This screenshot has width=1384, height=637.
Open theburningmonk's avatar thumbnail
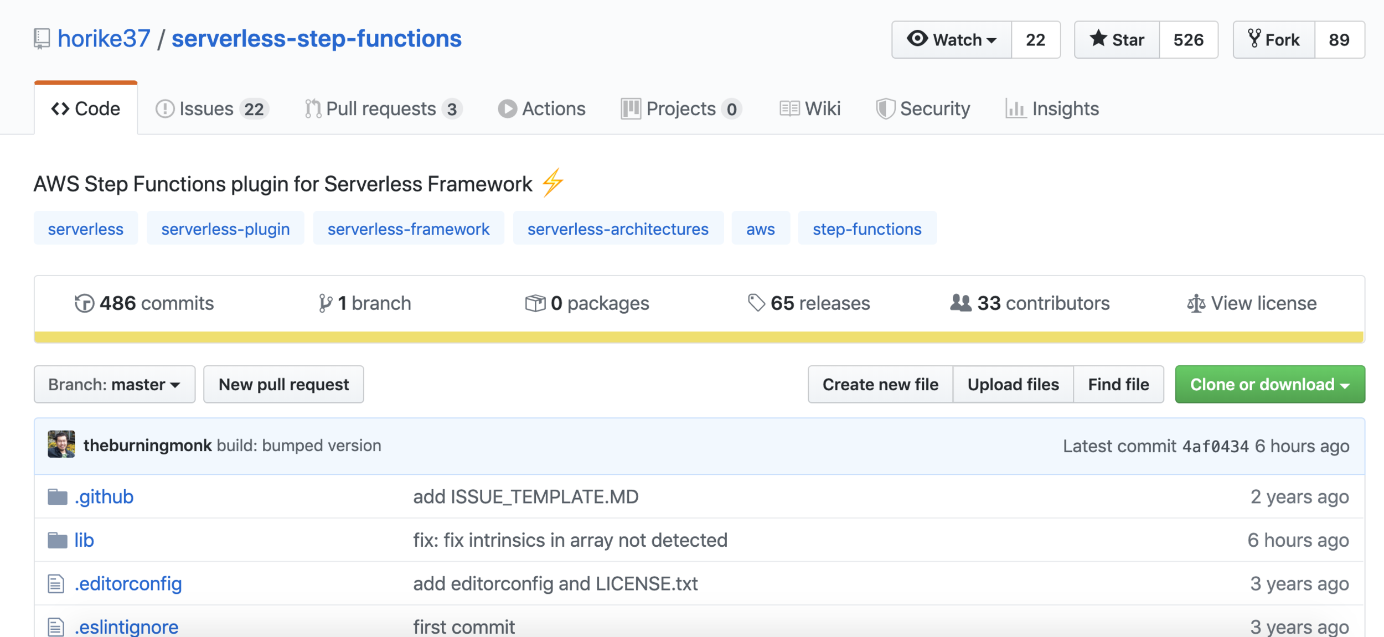[x=61, y=444]
